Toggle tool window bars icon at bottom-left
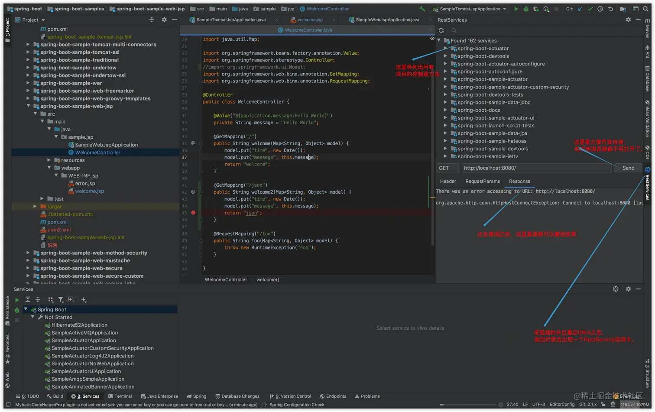Viewport: 655px width, 412px height. pyautogui.click(x=8, y=405)
